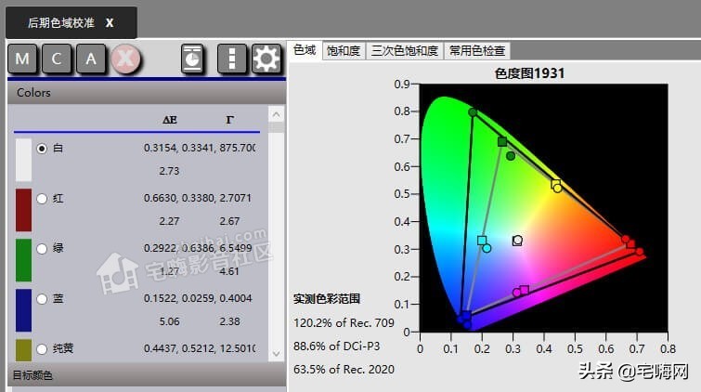Click the M toolbar button
The height and width of the screenshot is (392, 701).
[x=22, y=59]
